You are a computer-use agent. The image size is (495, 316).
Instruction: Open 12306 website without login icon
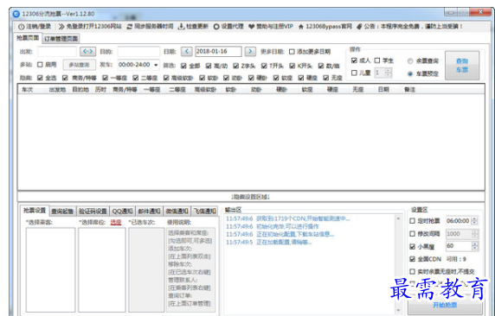pos(61,27)
